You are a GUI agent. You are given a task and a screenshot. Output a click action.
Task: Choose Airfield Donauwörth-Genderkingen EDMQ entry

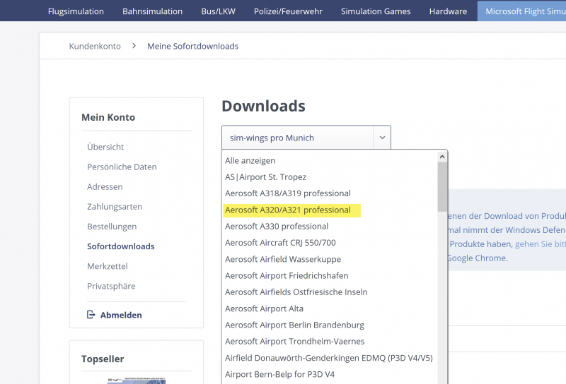pyautogui.click(x=328, y=358)
